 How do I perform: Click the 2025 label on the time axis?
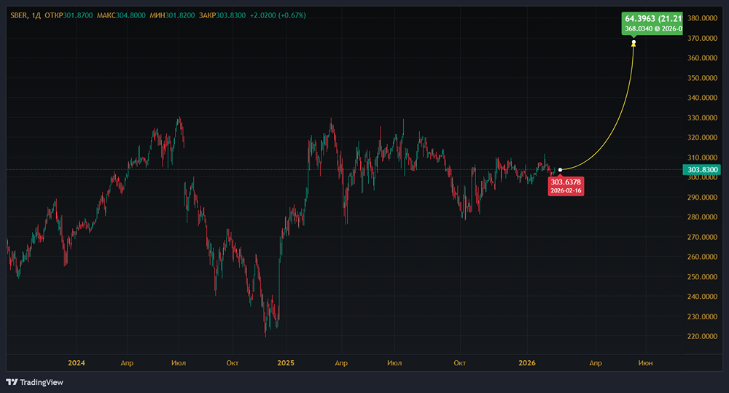[x=286, y=363]
